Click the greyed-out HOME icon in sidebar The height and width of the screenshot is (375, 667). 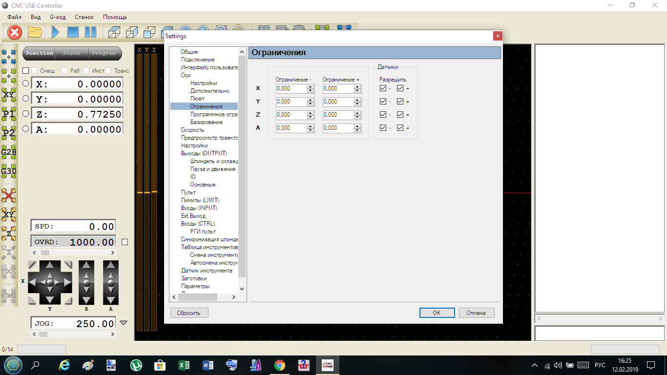point(9,295)
